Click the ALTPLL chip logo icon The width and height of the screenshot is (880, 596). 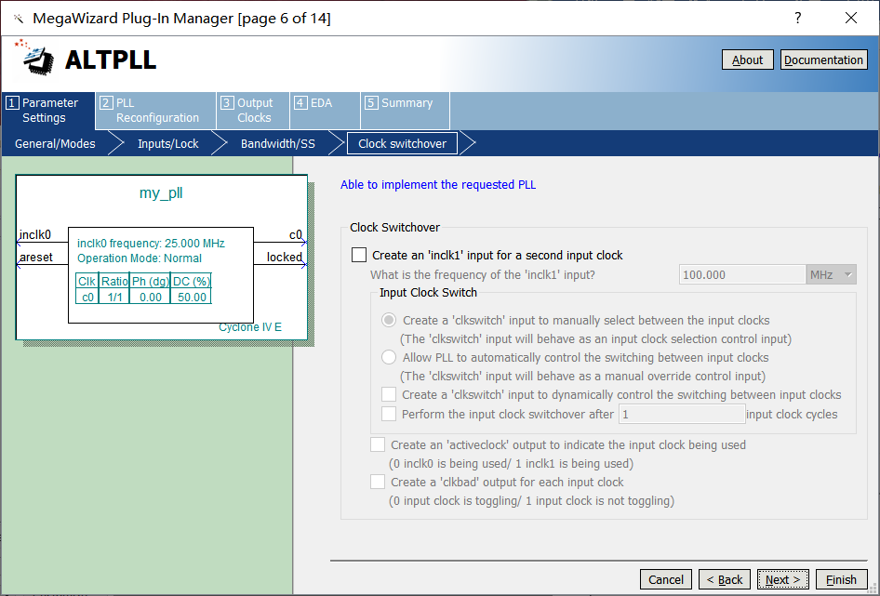(37, 58)
